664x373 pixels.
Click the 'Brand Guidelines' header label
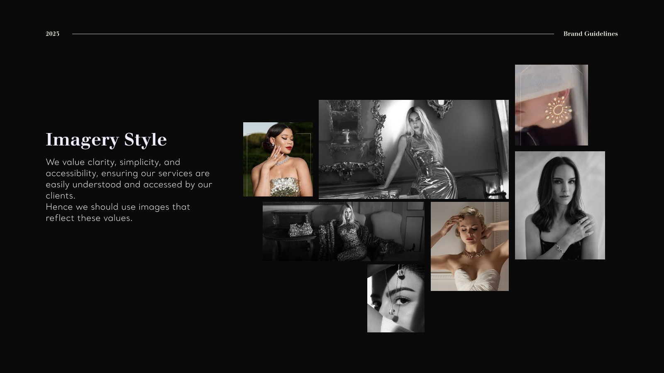tap(591, 34)
